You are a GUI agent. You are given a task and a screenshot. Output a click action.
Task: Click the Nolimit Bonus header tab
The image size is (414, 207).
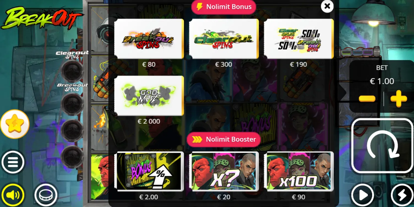pos(224,7)
